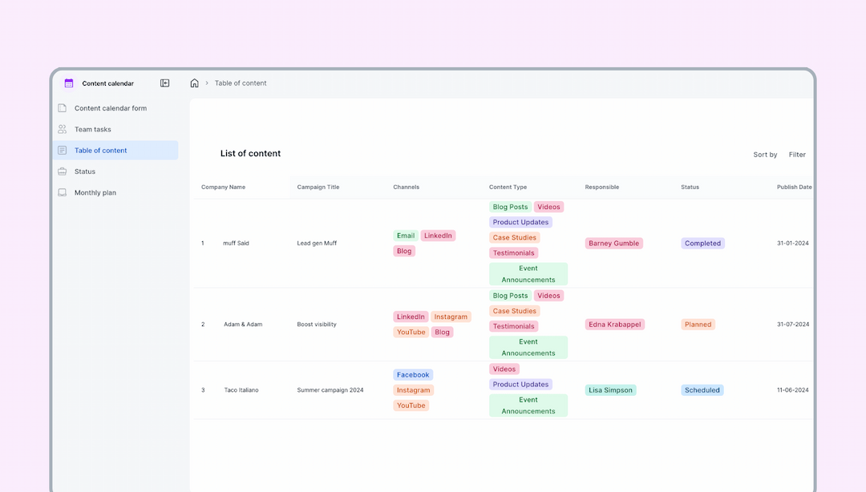Click the Home icon in the breadcrumb
The image size is (866, 492).
click(x=194, y=83)
